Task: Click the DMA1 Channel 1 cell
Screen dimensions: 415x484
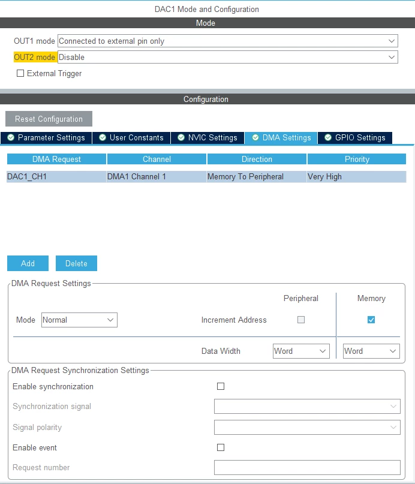Action: click(x=157, y=177)
